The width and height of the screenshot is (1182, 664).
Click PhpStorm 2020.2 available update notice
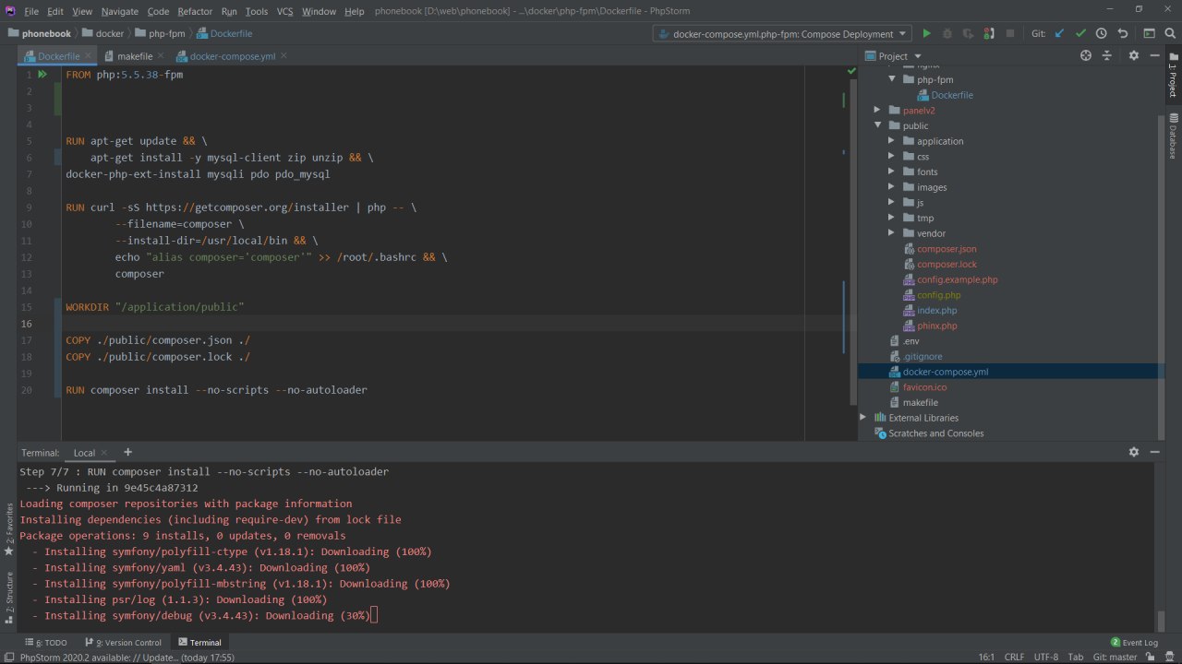(127, 658)
